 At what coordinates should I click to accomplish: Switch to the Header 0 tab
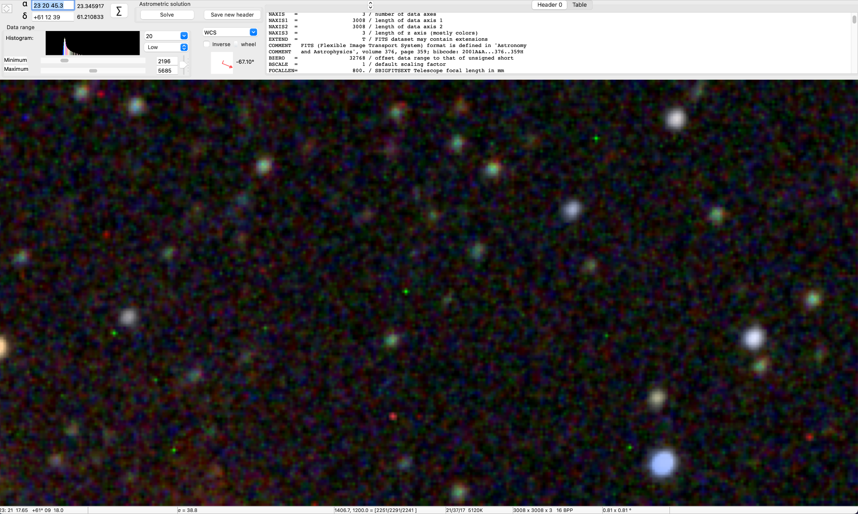click(550, 5)
